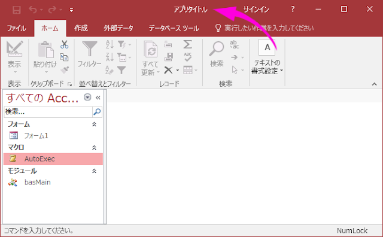The width and height of the screenshot is (383, 237).
Task: Click the Toggle Filter funnel icon
Action: click(x=121, y=70)
